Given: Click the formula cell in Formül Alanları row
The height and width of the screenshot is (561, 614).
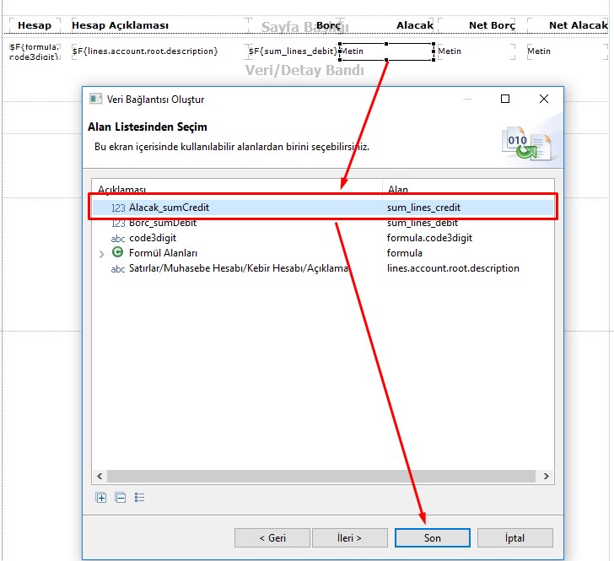Looking at the screenshot, I should point(405,253).
